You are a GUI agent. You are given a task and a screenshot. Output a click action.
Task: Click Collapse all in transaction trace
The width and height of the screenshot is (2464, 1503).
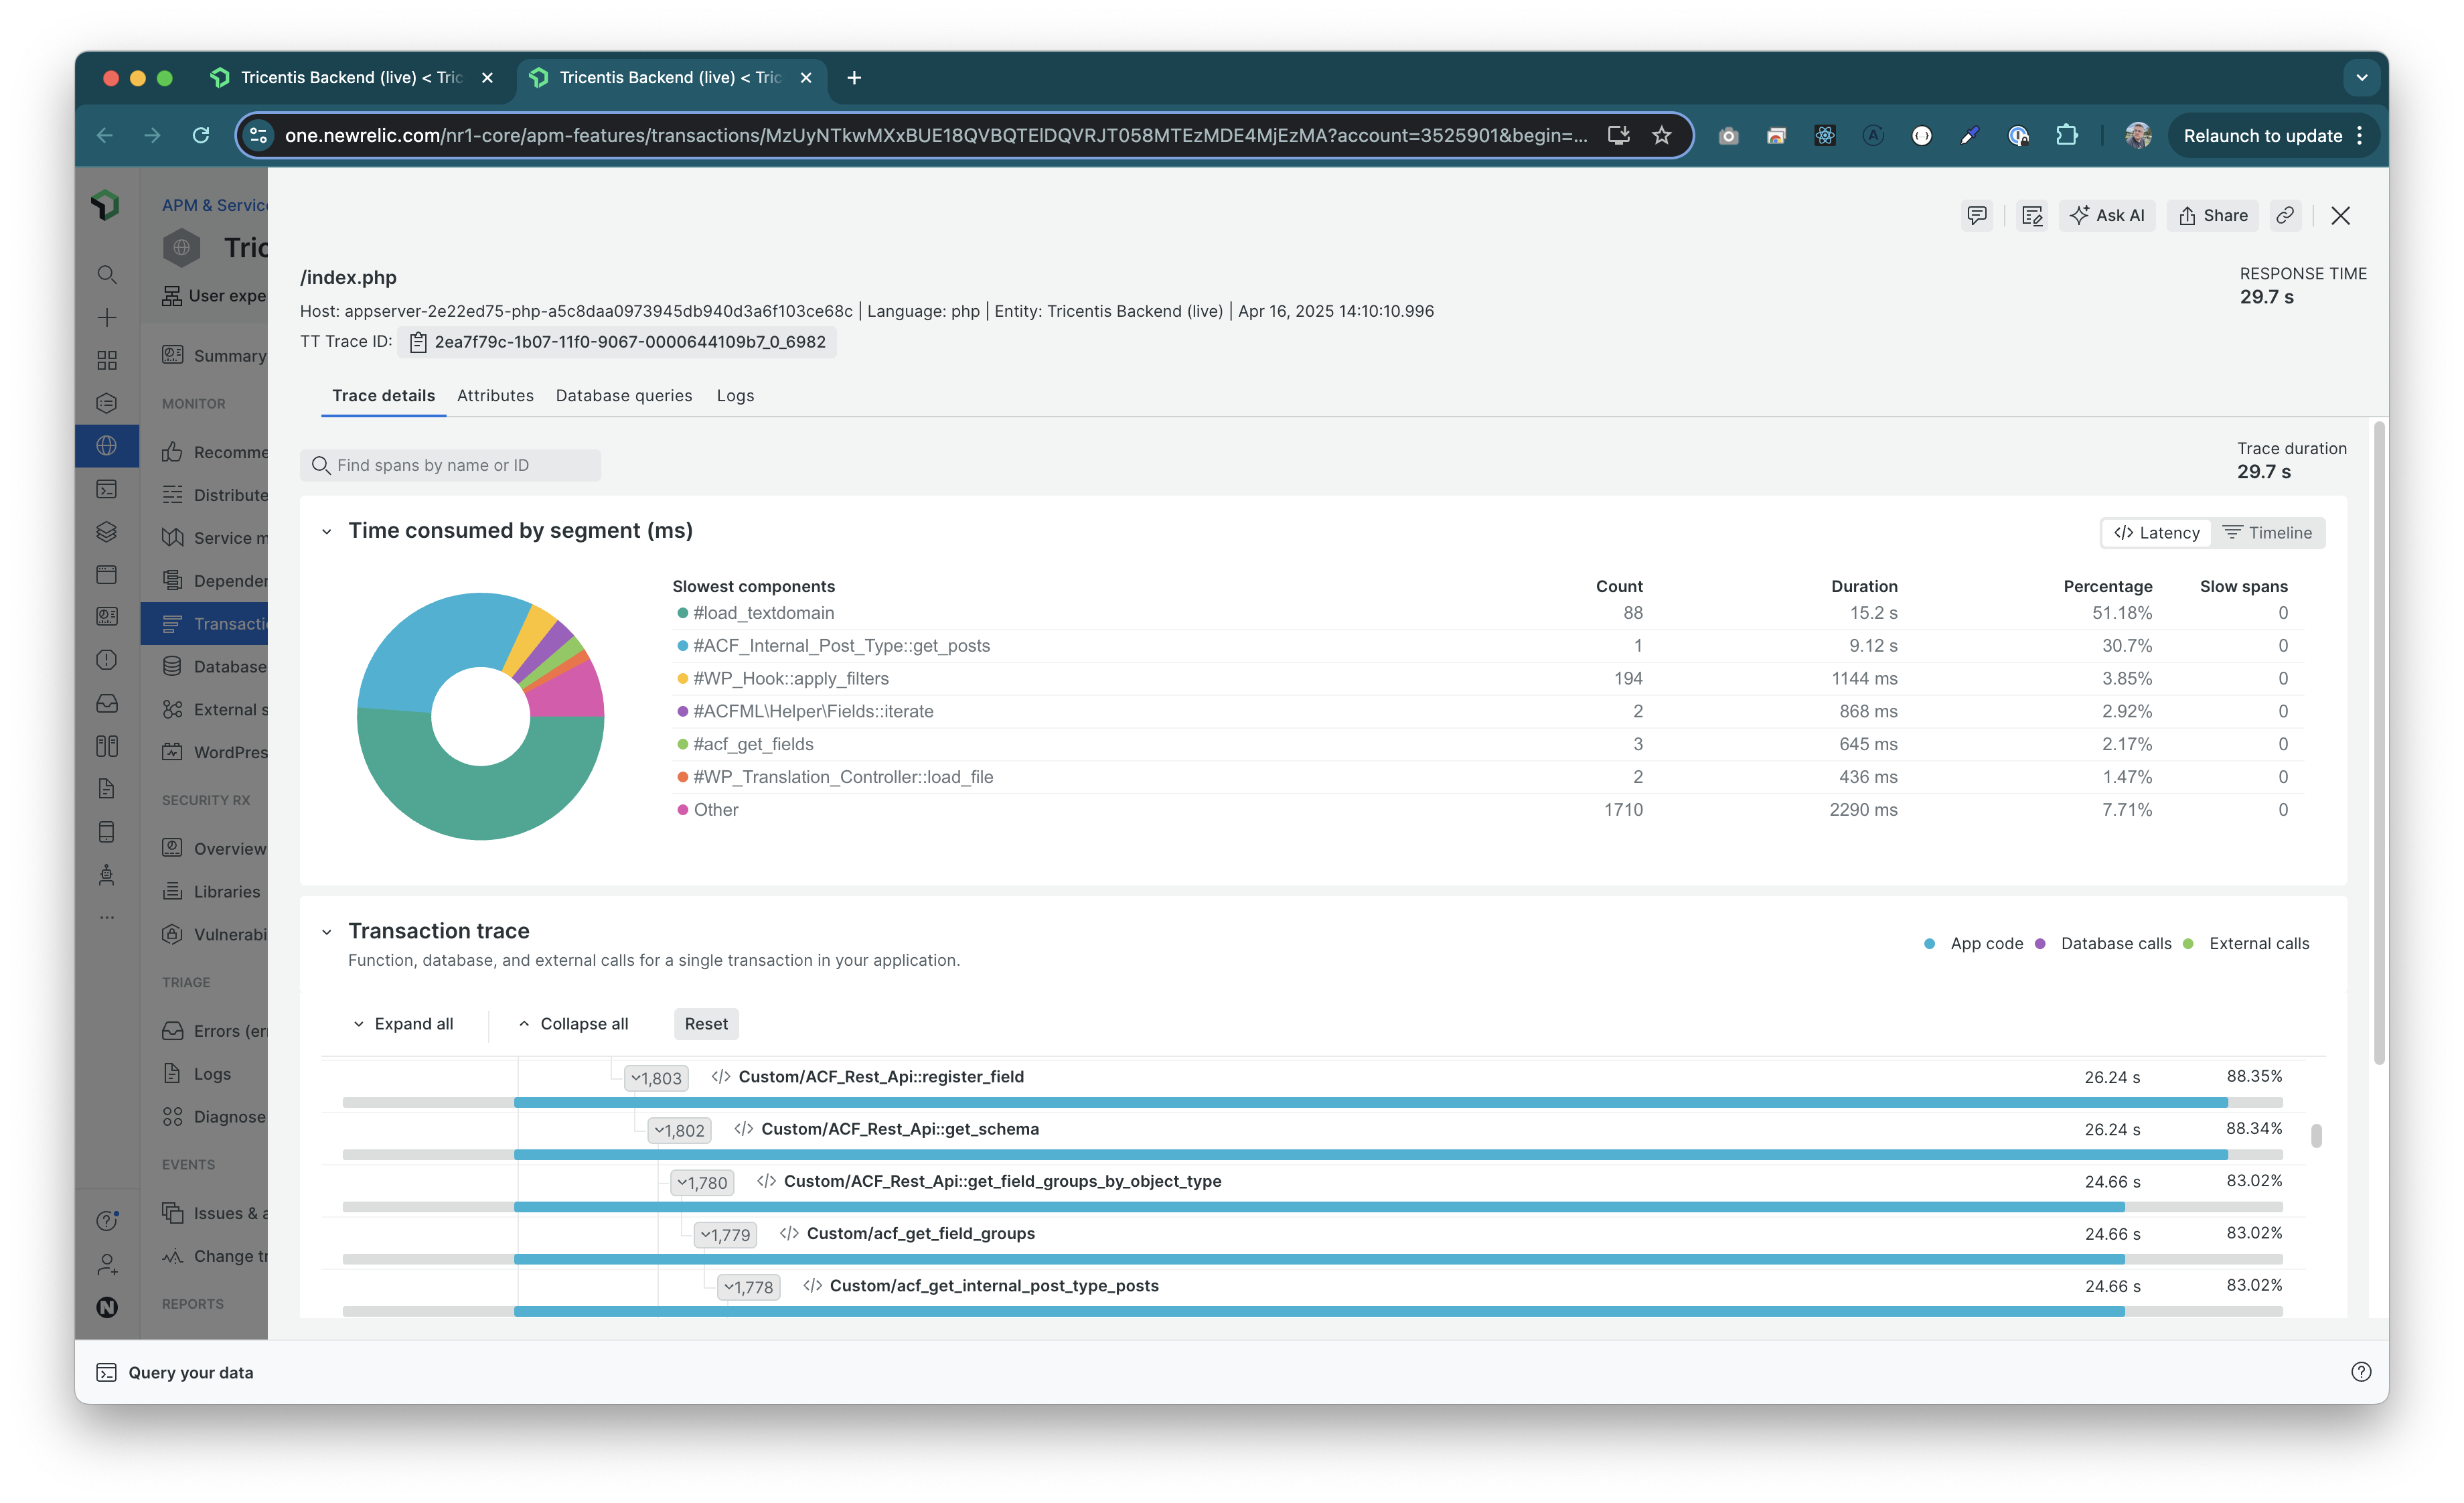tap(574, 1024)
